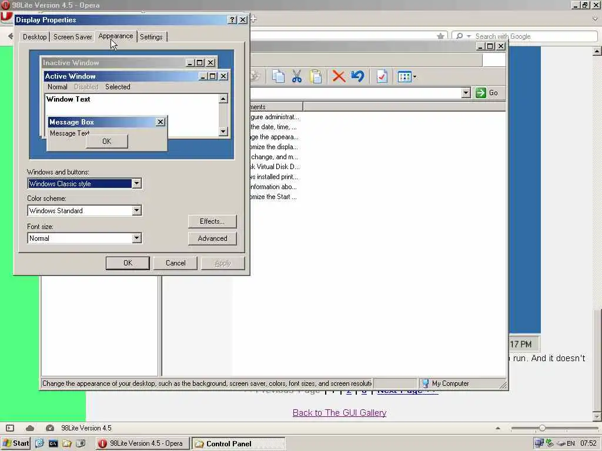Click the list row ending 'installed print...'
The height and width of the screenshot is (451, 602).
(x=274, y=177)
